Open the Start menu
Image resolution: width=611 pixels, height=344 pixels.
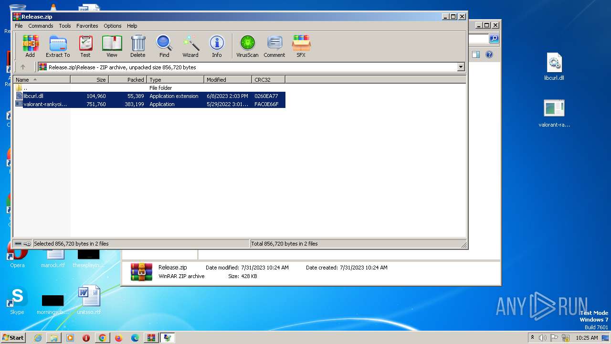(x=13, y=337)
